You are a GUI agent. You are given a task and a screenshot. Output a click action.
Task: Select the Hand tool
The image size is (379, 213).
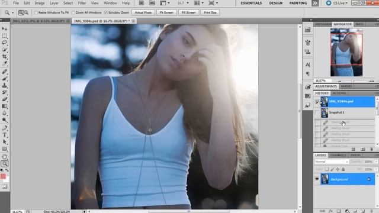[x=5, y=157]
